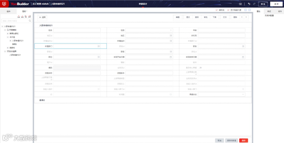Go to previous record arrow in toolbar
This screenshot has width=284, height=143.
(242, 17)
